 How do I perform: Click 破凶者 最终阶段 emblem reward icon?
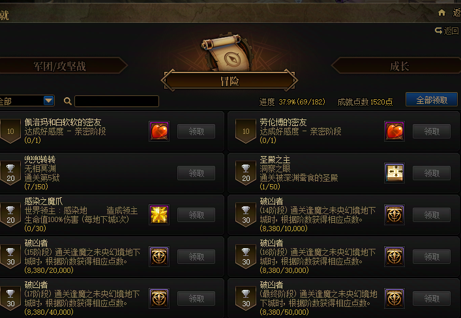click(x=394, y=298)
